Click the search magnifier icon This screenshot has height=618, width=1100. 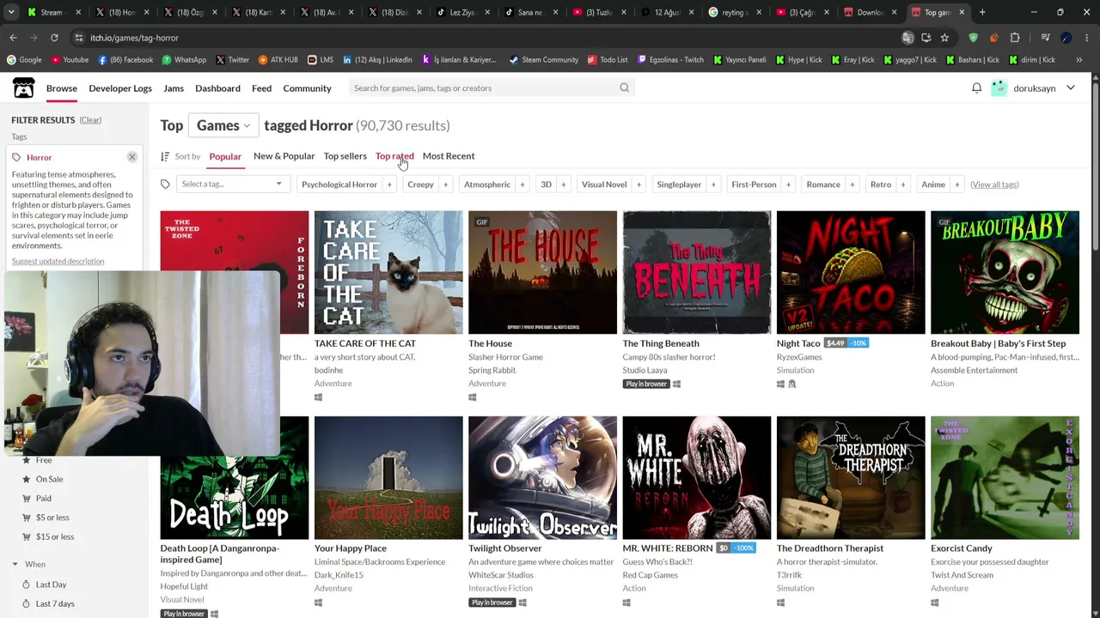coord(625,88)
